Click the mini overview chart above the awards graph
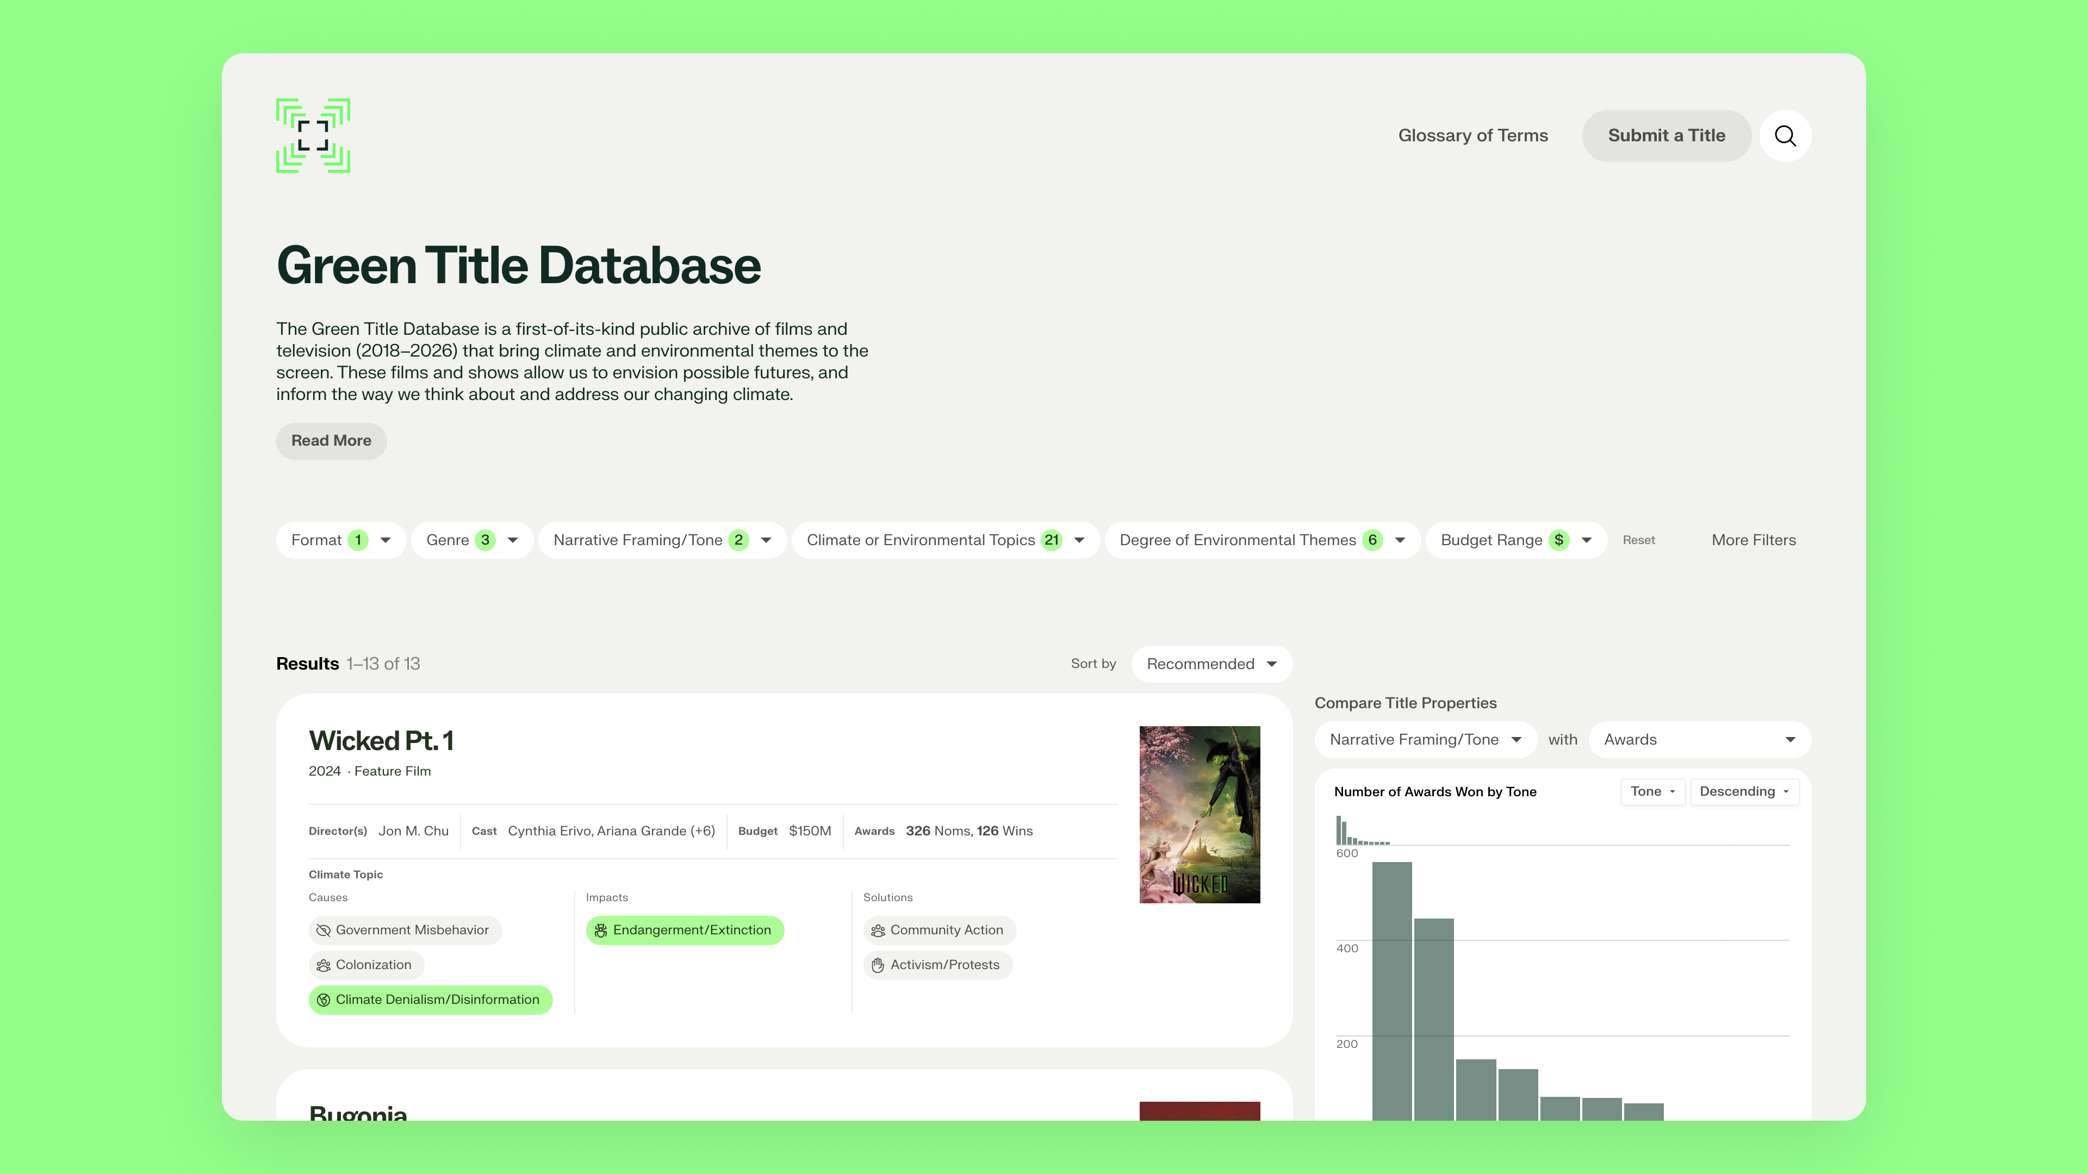2088x1174 pixels. [1363, 830]
